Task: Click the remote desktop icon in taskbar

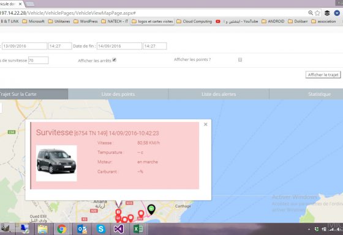Action: pos(24,229)
